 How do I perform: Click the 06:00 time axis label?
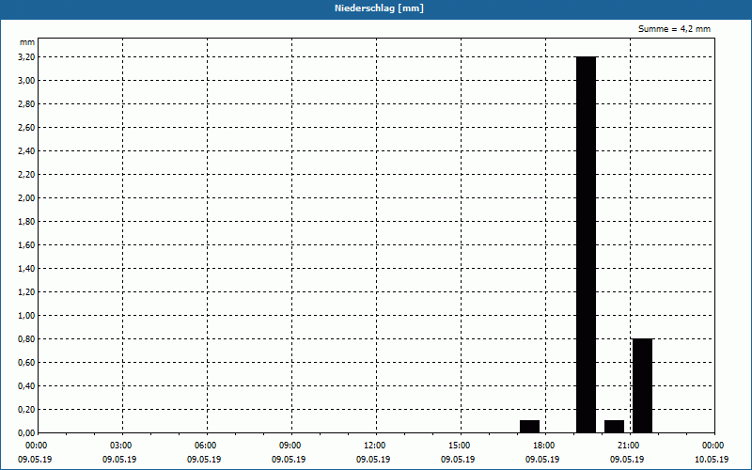(207, 446)
